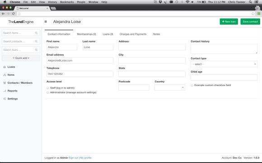Click the Dropbox menu bar icon
The image size is (262, 163).
pyautogui.click(x=160, y=2)
